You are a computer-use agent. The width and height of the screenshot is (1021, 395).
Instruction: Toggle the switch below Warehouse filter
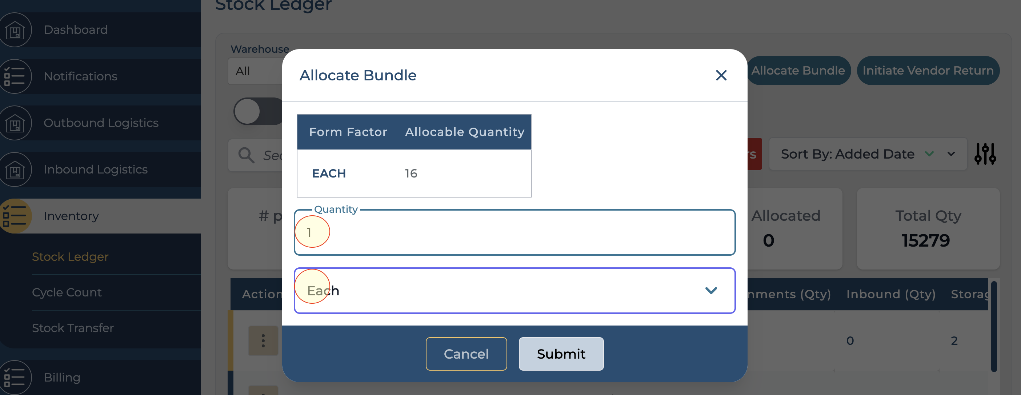pyautogui.click(x=258, y=111)
